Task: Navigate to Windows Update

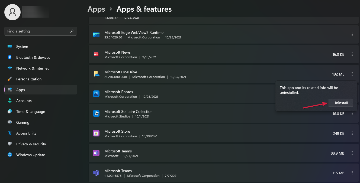Action: pyautogui.click(x=41, y=155)
